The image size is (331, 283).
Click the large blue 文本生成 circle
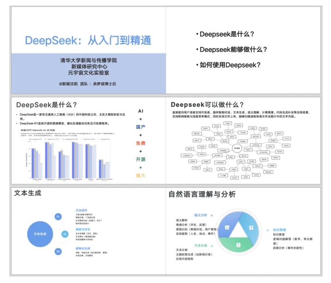40,234
